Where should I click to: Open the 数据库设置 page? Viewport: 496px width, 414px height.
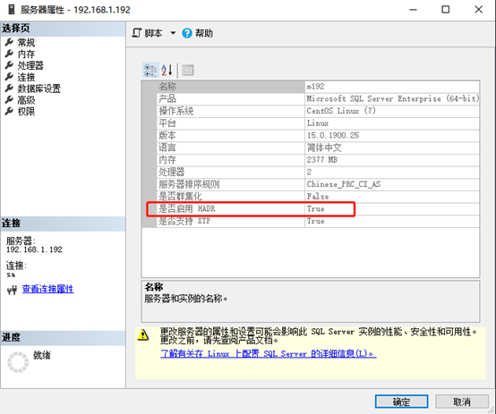(38, 89)
